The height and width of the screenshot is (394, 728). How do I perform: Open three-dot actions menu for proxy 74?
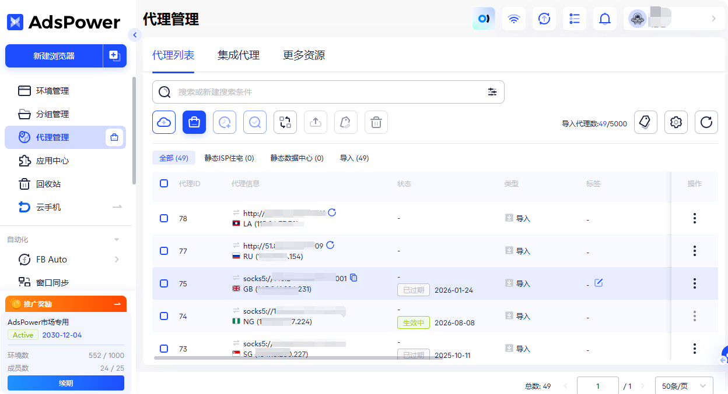tap(694, 316)
